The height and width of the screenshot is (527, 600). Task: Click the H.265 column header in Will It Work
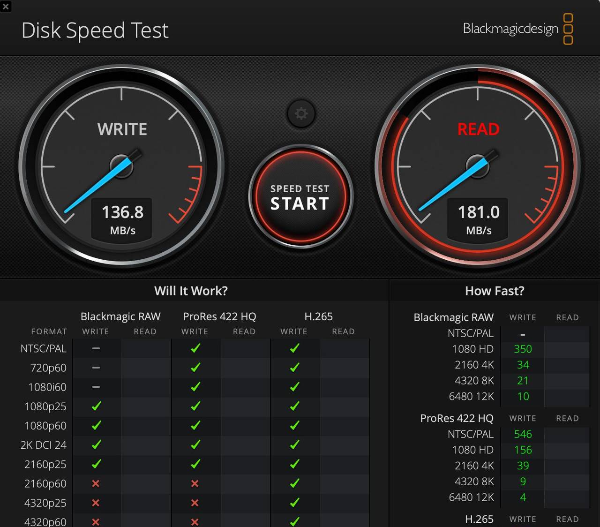coord(318,316)
